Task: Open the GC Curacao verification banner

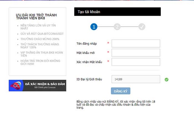Action: [38, 85]
